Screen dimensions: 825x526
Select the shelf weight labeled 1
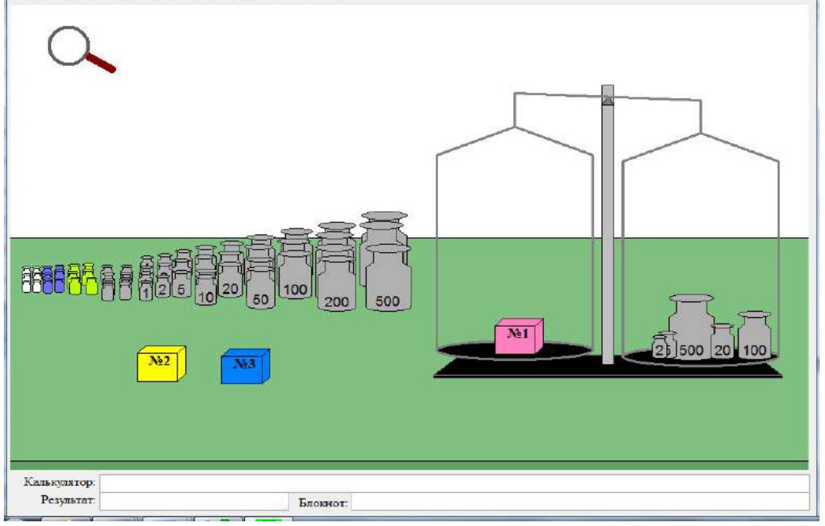click(x=145, y=290)
